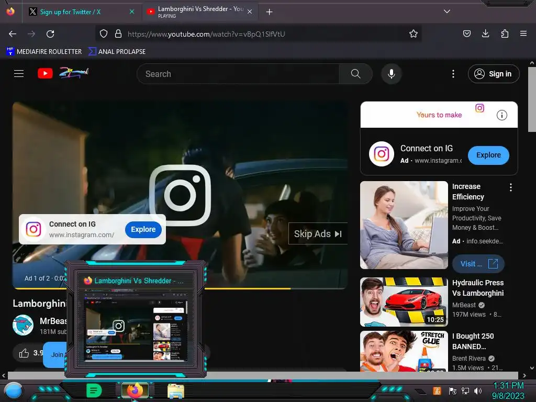Open the network tray icon

[465, 391]
